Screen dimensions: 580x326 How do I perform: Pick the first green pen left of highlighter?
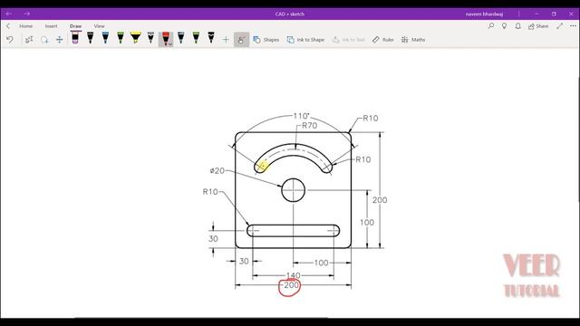pos(121,38)
